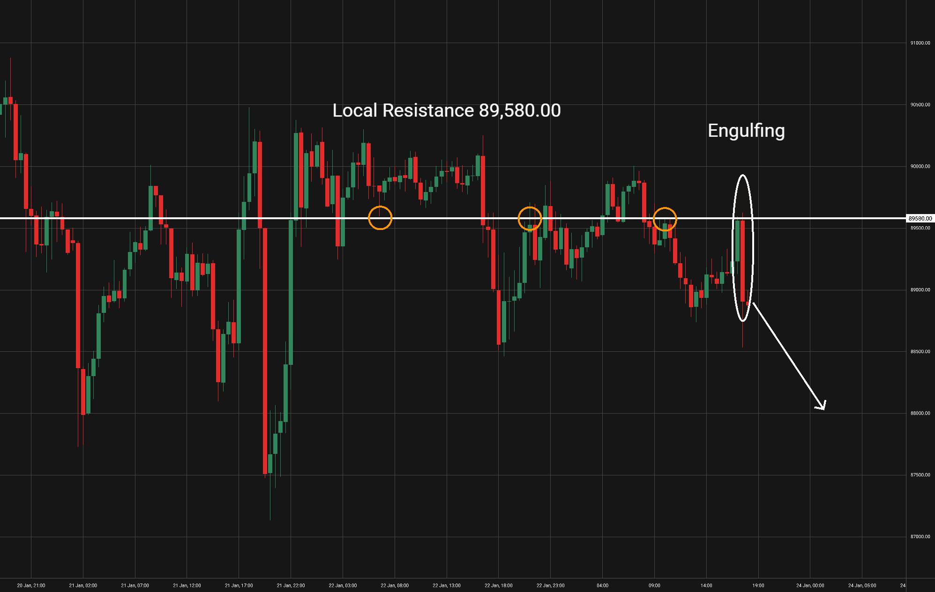Click the '20 Jan, 21:00' time label

(31, 585)
